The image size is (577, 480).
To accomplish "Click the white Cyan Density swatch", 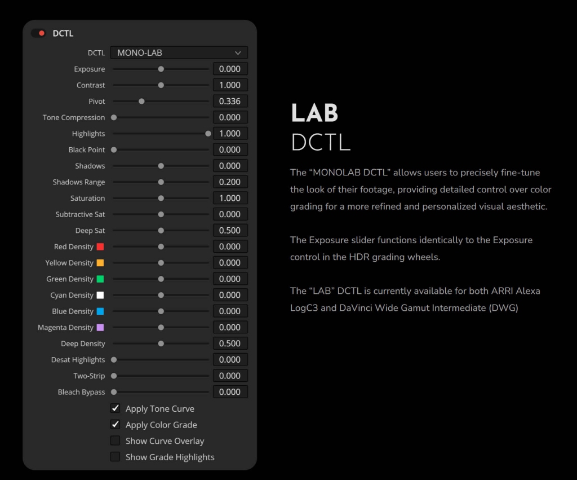I will tap(100, 295).
